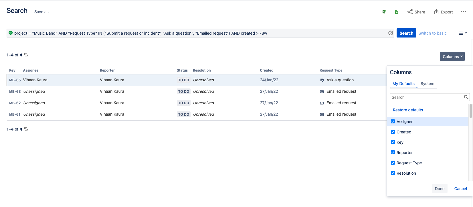Open the Share option
Viewport: 473px width, 207px height.
(416, 12)
